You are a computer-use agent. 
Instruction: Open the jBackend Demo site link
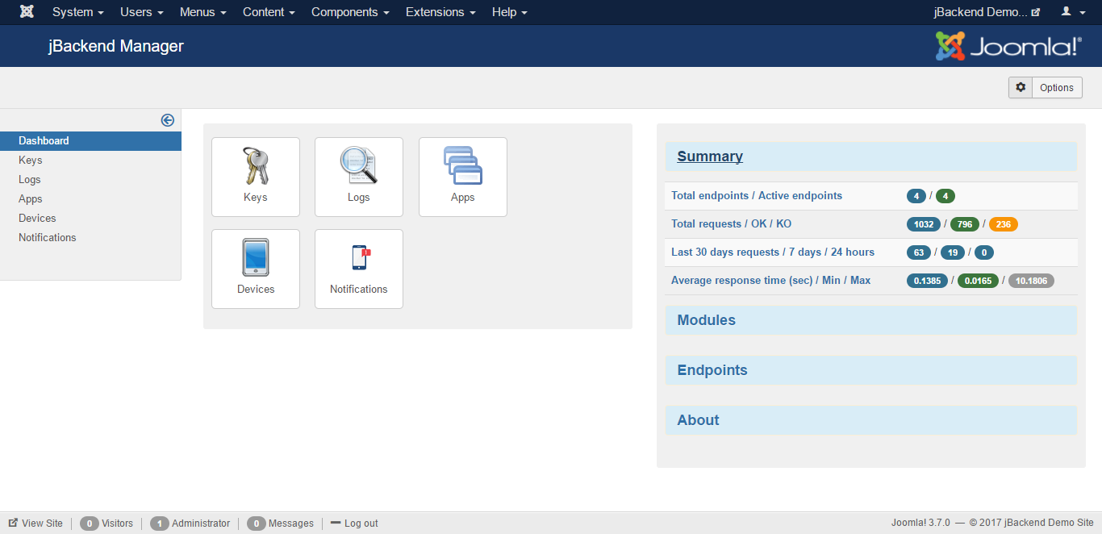(987, 12)
